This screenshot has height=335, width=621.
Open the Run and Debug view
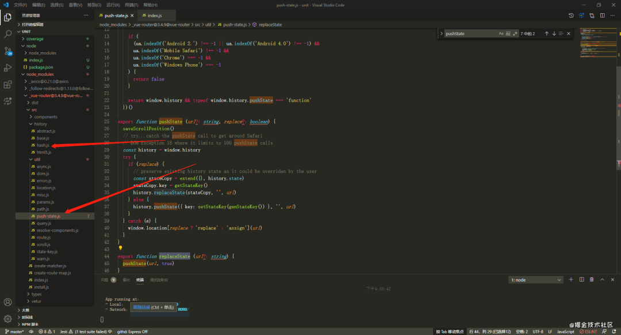(7, 68)
